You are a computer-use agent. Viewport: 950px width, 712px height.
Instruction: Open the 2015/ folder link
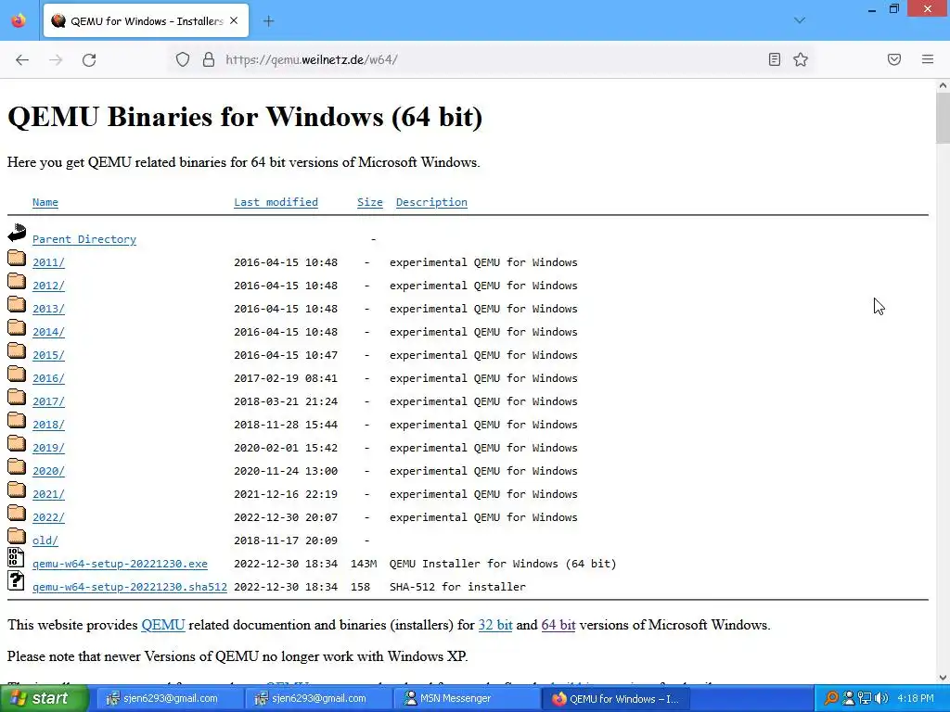point(48,355)
